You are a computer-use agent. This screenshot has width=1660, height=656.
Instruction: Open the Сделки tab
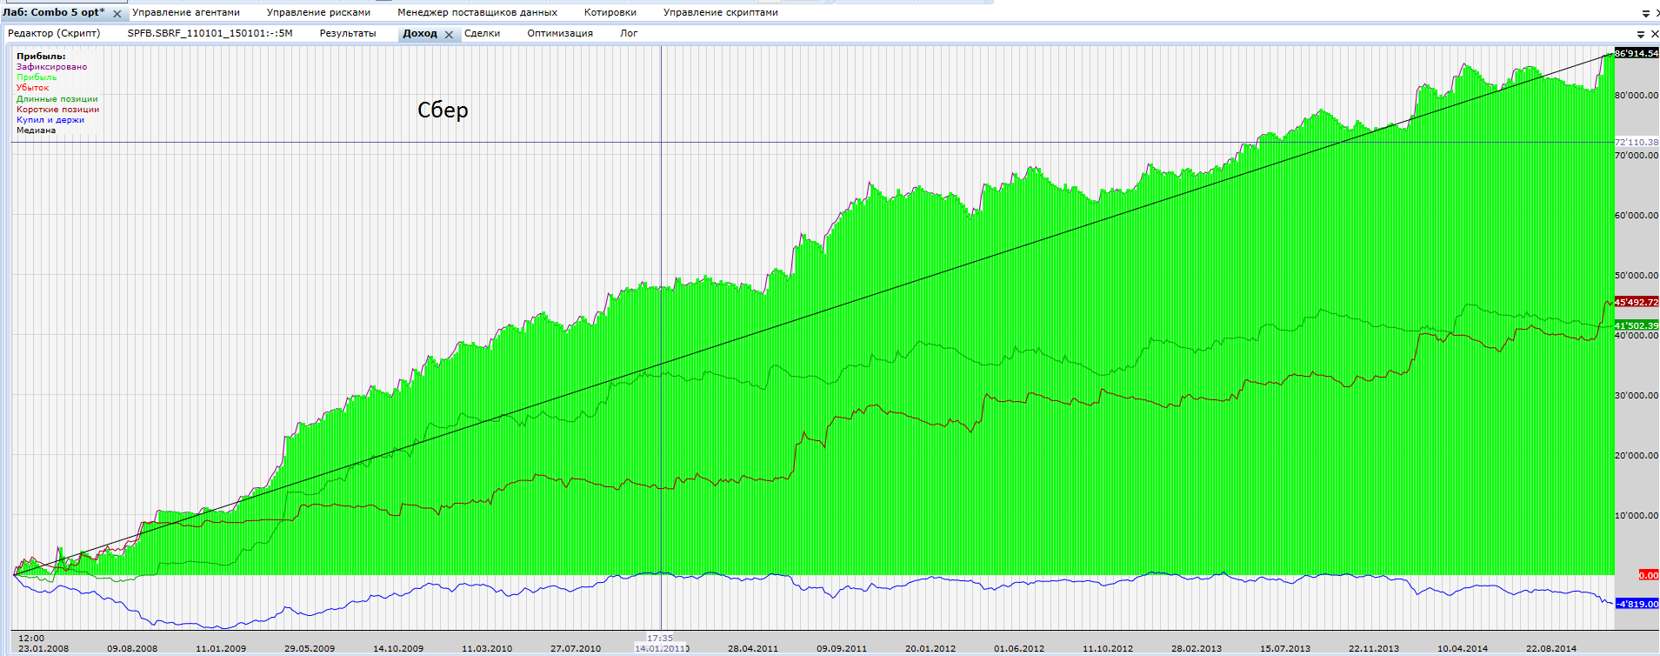(482, 33)
